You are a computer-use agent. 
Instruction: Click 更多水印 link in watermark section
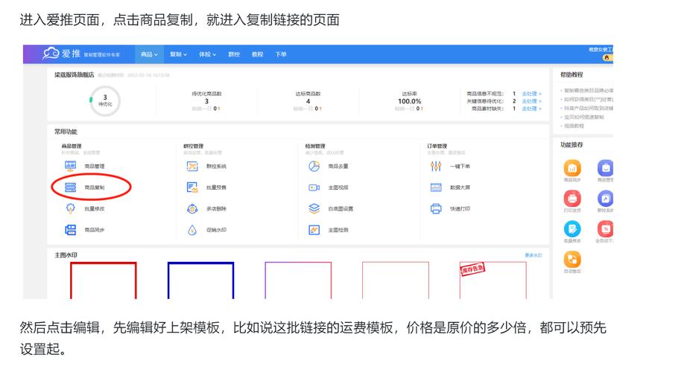coord(533,255)
